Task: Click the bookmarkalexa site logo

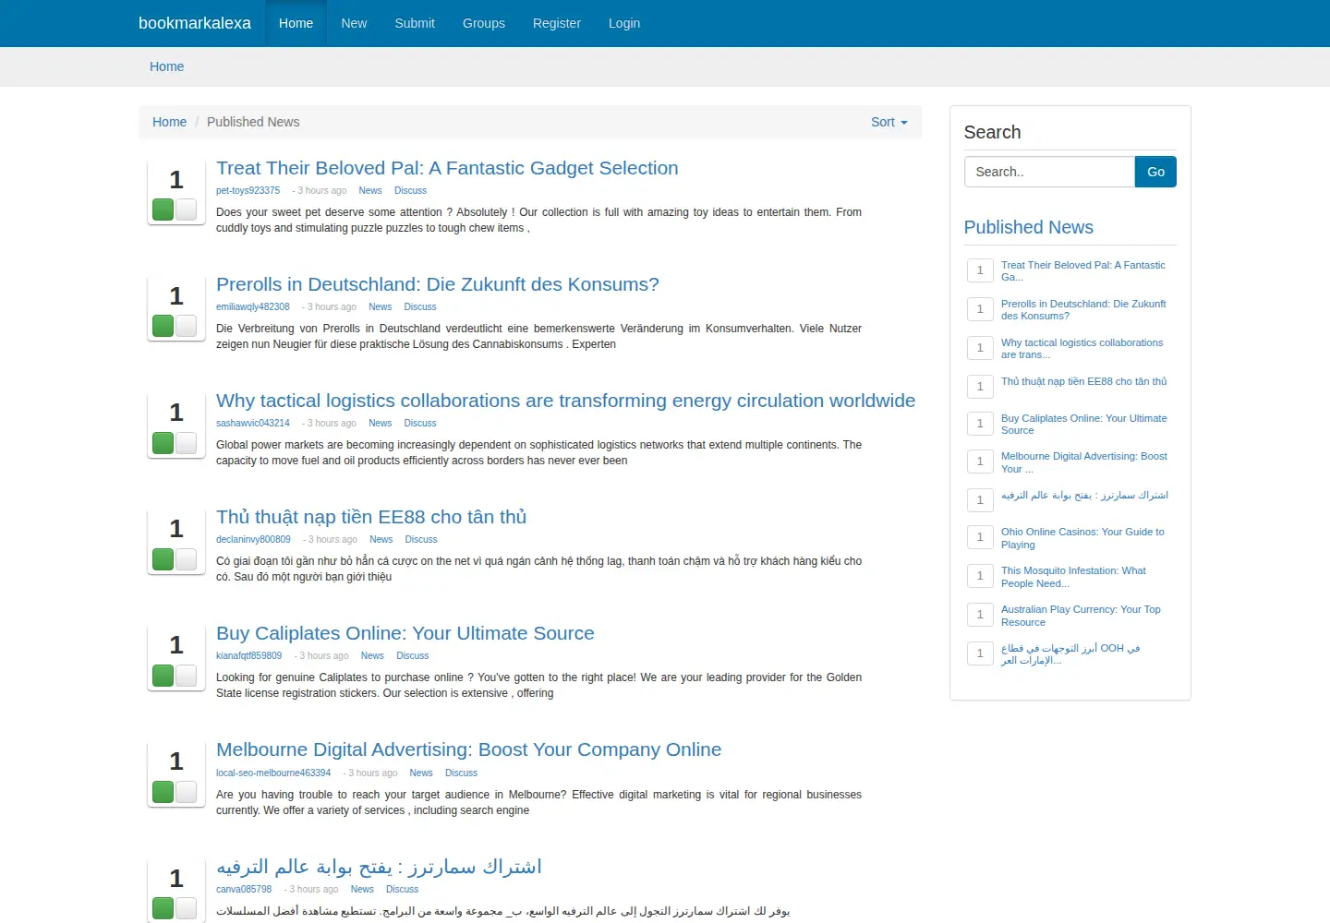Action: coord(195,23)
